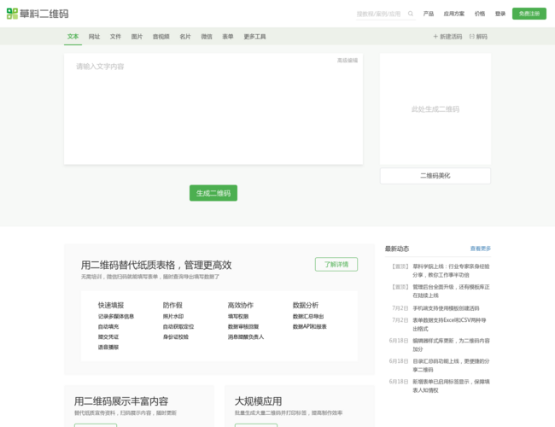Switch to the 网址 tab
The image size is (555, 427).
(94, 37)
